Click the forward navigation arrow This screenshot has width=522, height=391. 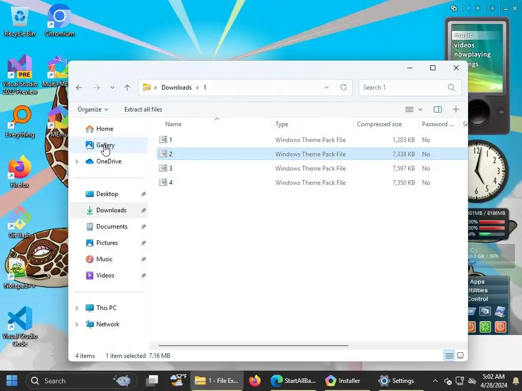(x=97, y=88)
